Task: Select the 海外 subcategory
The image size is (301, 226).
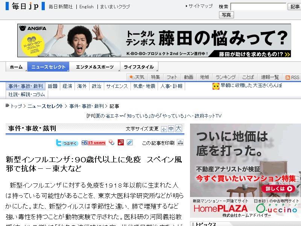Action: [82, 86]
